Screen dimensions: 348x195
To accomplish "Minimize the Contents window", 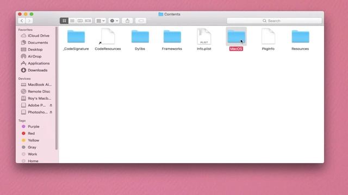I will click(x=26, y=14).
